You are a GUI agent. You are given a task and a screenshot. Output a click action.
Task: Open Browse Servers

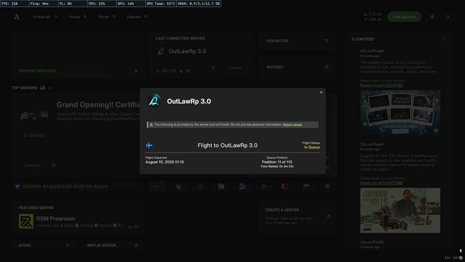coord(78,54)
